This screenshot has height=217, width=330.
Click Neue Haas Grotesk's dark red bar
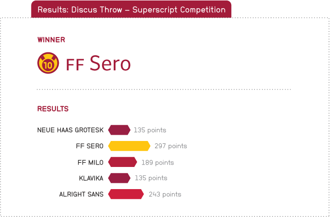pyautogui.click(x=119, y=130)
